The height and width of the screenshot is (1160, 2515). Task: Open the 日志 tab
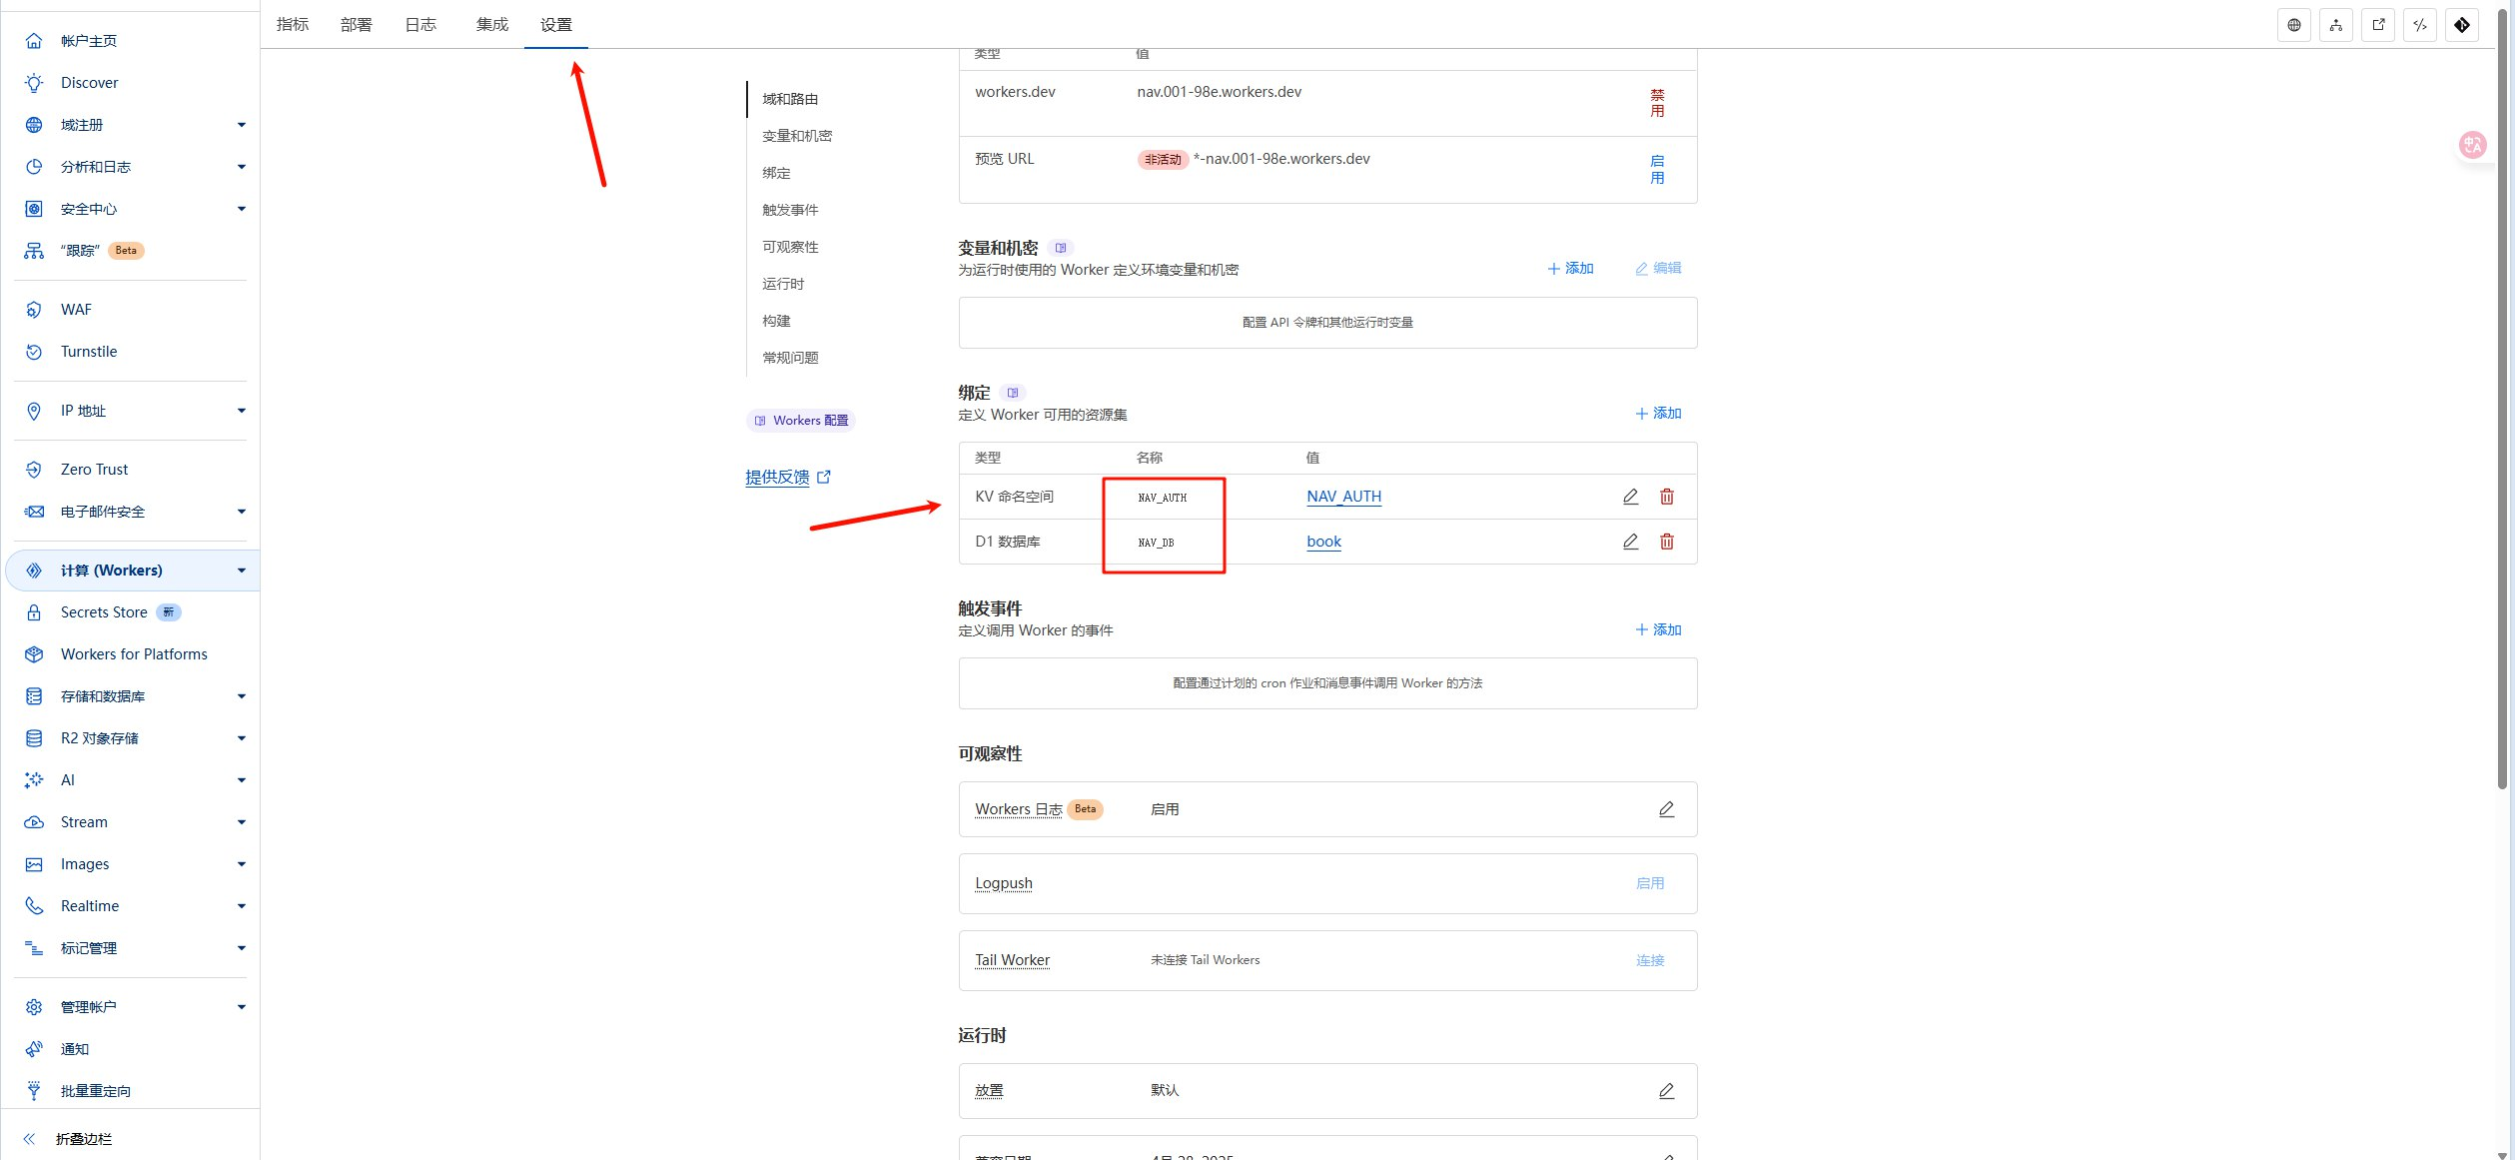tap(420, 25)
